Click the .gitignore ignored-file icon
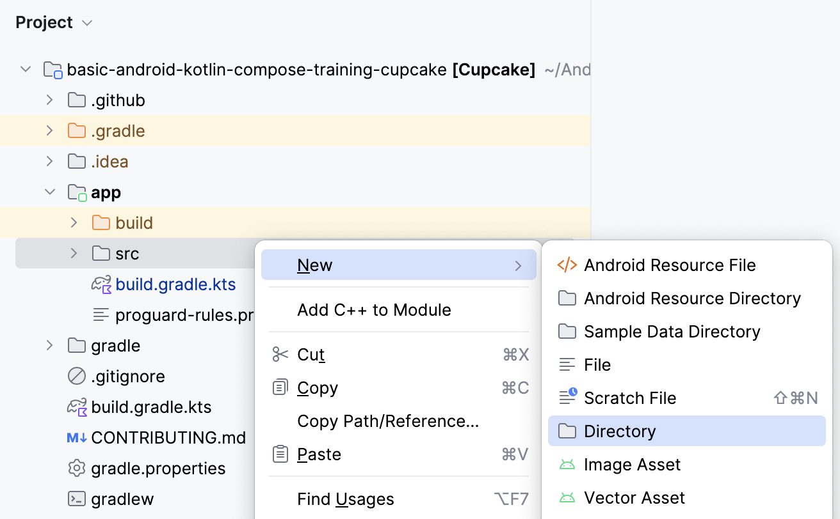 point(76,376)
